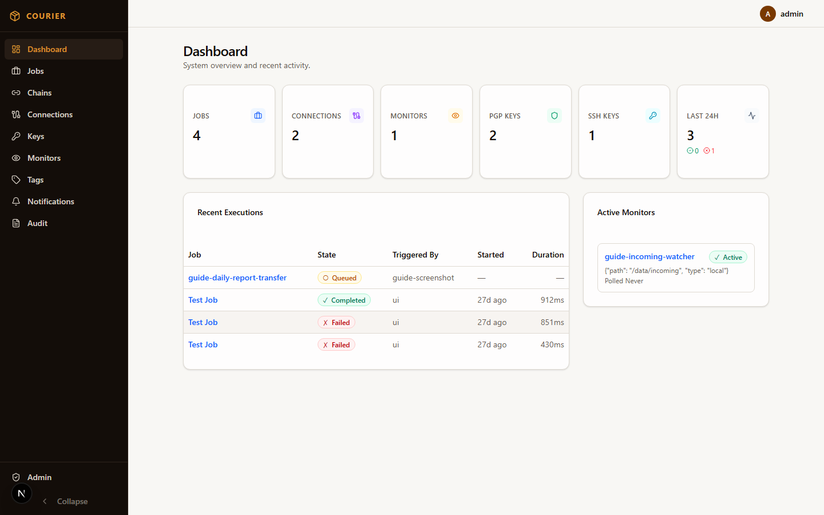Click the key icon on the SSH Keys card
Viewport: 824px width, 515px height.
click(653, 116)
